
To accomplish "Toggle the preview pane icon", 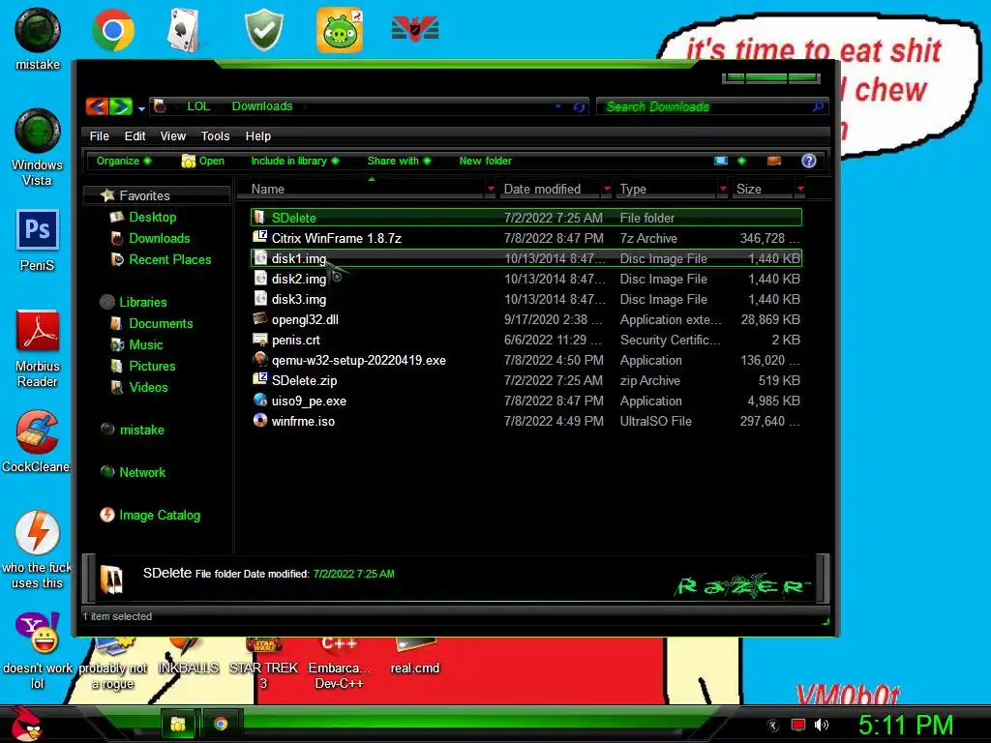I will coord(773,161).
